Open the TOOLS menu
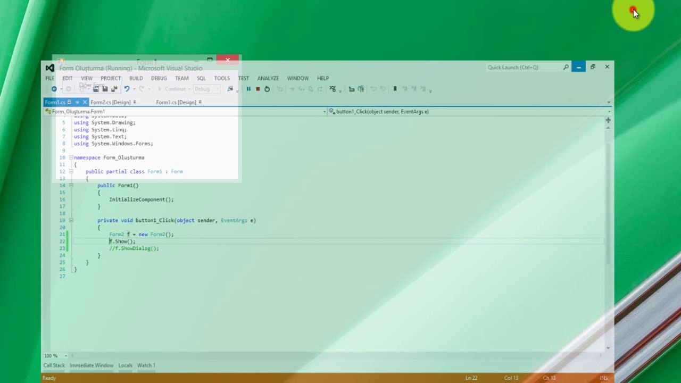 [222, 78]
